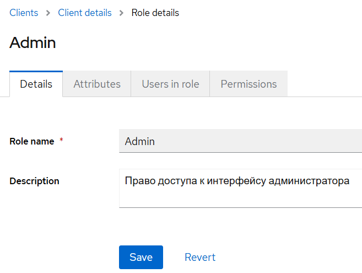Click the Admin page heading

[x=33, y=43]
